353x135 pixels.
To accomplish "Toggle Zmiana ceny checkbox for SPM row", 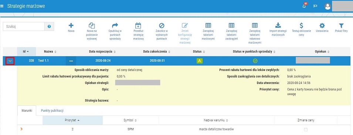I will point(306,129).
